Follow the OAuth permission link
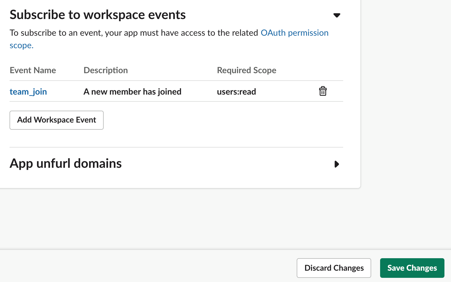The height and width of the screenshot is (282, 451). pos(294,33)
